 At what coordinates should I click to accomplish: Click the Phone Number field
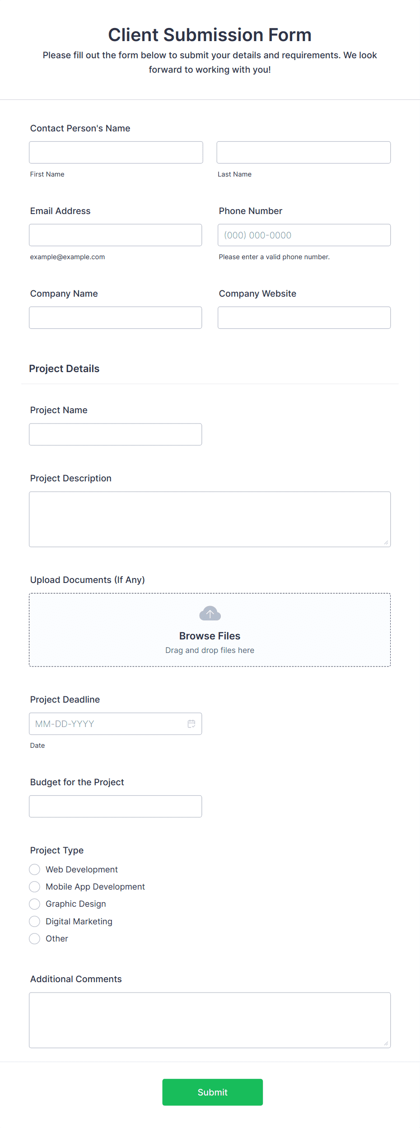pos(303,235)
